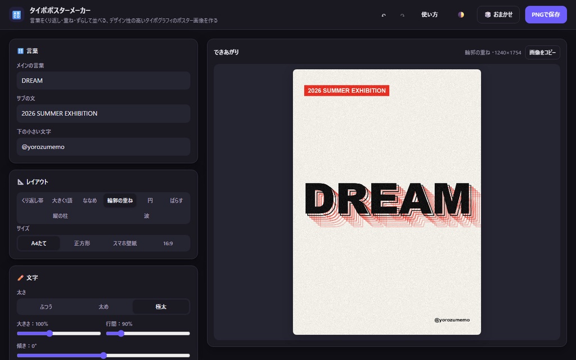Screen dimensions: 576x360
Task: Select the 大きく1語 layout option
Action: pyautogui.click(x=62, y=201)
